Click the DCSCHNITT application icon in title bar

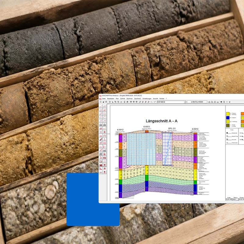pyautogui.click(x=101, y=95)
